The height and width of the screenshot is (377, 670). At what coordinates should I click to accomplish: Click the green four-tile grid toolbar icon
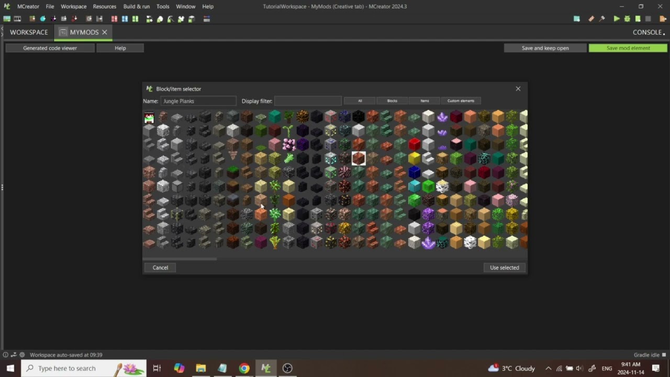(x=135, y=19)
